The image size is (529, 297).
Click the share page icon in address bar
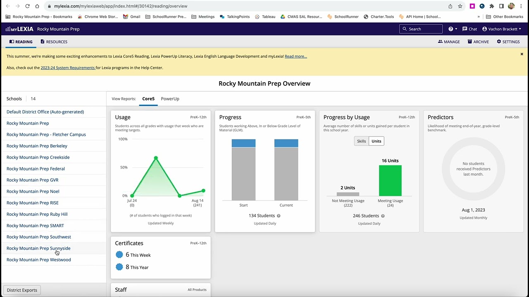450,6
